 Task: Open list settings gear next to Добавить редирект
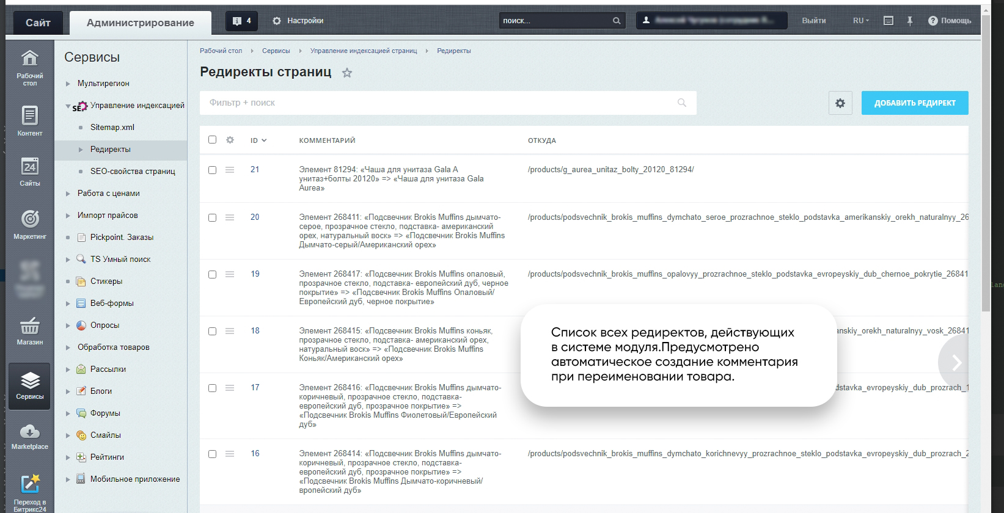pos(840,103)
